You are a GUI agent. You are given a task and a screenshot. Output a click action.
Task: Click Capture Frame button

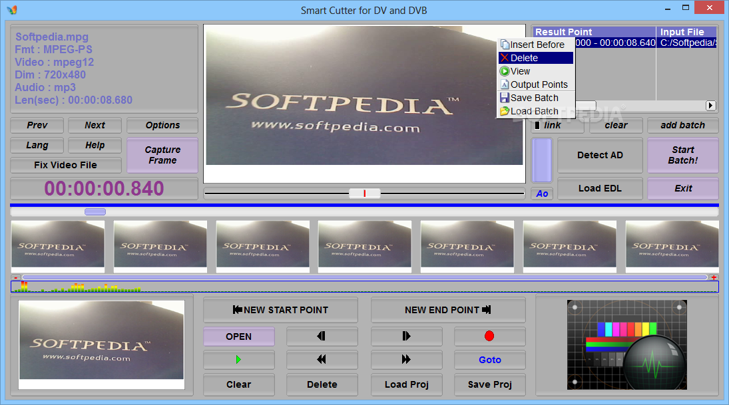pyautogui.click(x=162, y=155)
